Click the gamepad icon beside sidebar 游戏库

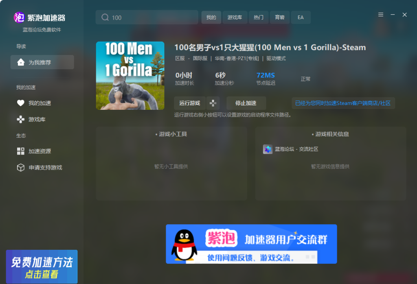(21, 119)
